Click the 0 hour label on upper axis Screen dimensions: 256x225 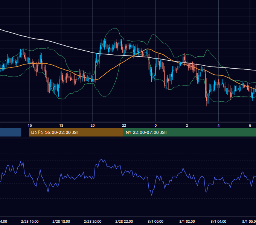coord(155,126)
